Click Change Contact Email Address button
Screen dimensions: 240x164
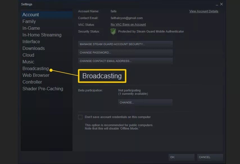125,61
